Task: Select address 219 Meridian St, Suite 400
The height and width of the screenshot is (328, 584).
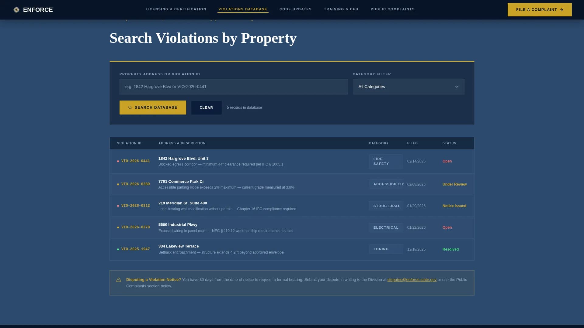Action: 182,203
